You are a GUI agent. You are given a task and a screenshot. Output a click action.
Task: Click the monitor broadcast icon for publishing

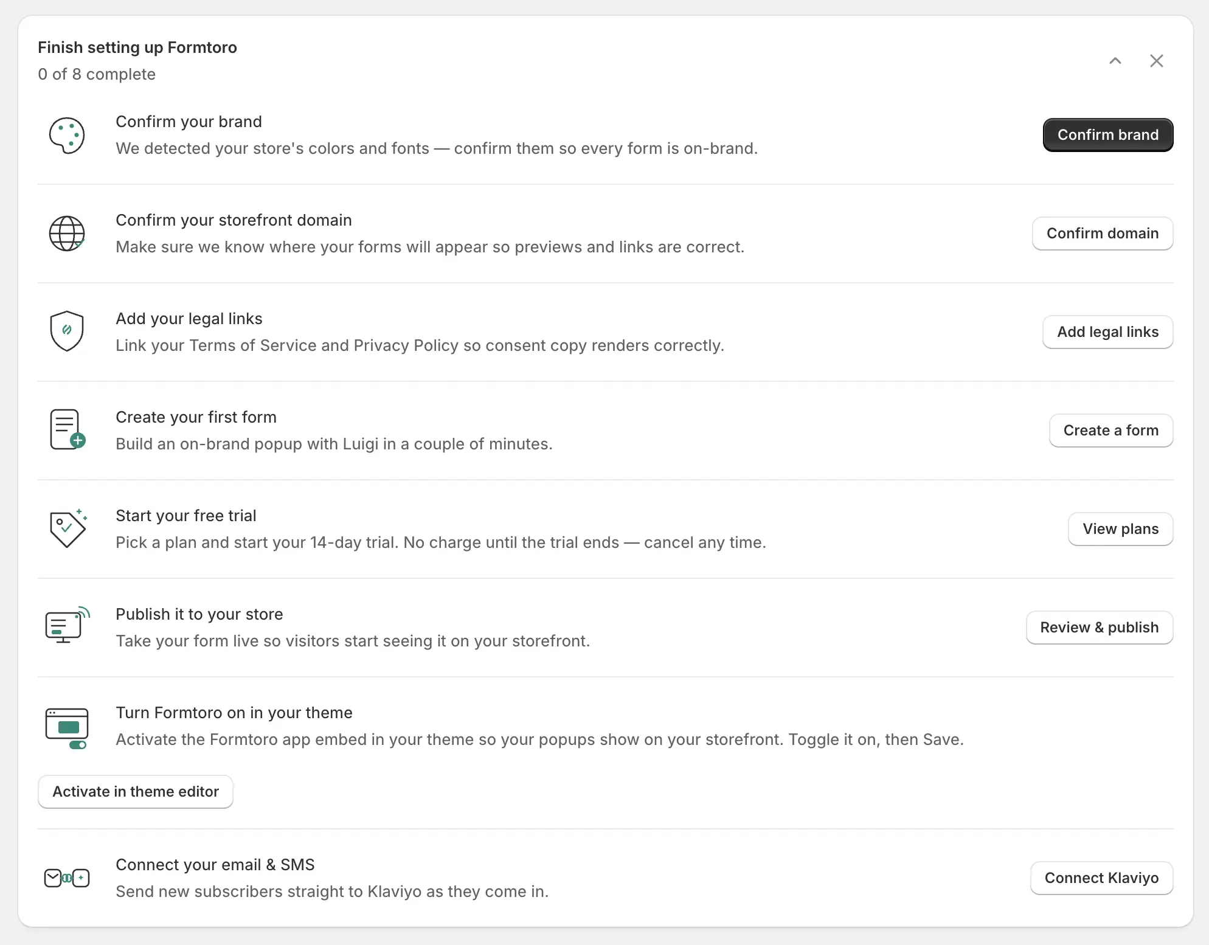point(68,625)
